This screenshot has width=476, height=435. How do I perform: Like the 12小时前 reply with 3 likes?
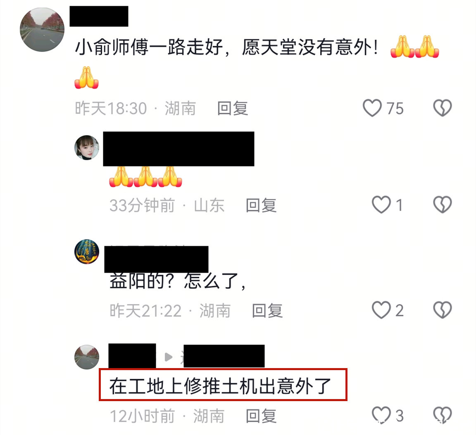(x=381, y=415)
